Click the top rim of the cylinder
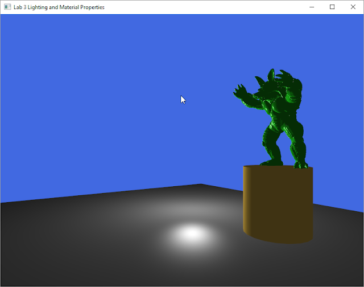Image resolution: width=364 pixels, height=287 pixels. tap(278, 166)
